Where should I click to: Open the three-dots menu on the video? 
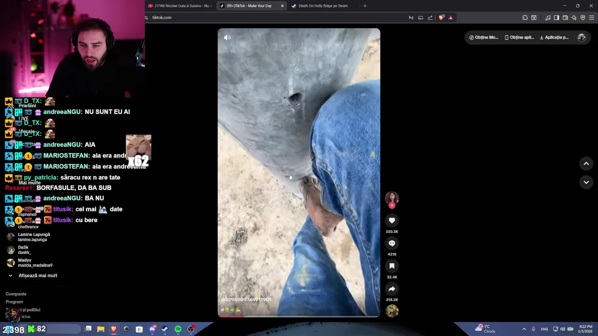coord(371,37)
